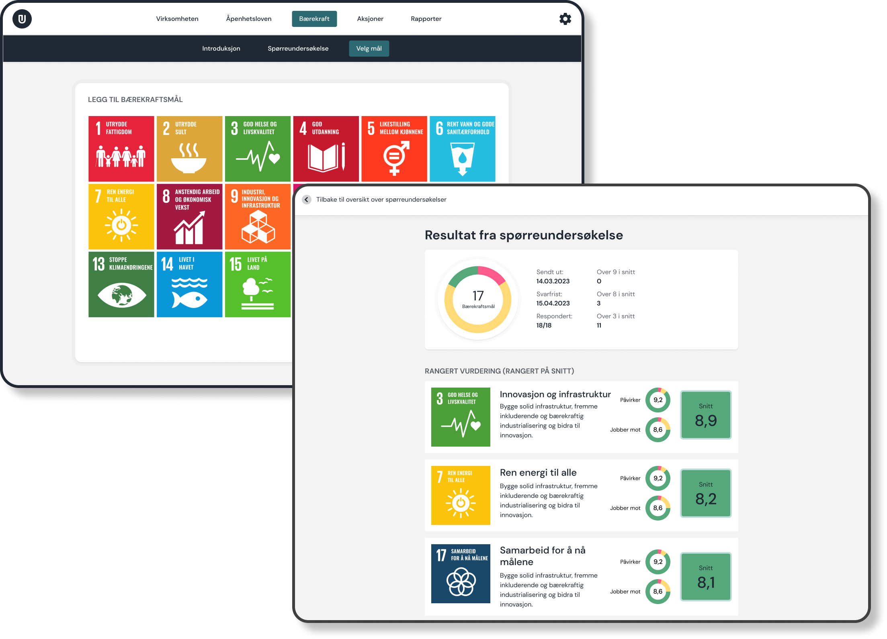Select goal 5 Likestilling mellom kjønnene tile
The width and height of the screenshot is (887, 639).
pos(394,149)
